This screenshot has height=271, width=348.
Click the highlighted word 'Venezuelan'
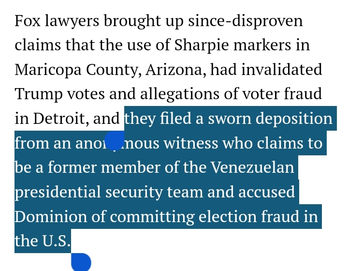click(x=252, y=167)
